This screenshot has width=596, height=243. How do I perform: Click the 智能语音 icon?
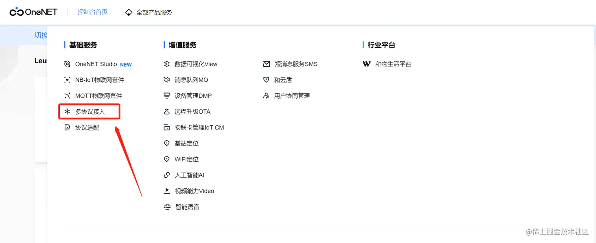(x=167, y=207)
